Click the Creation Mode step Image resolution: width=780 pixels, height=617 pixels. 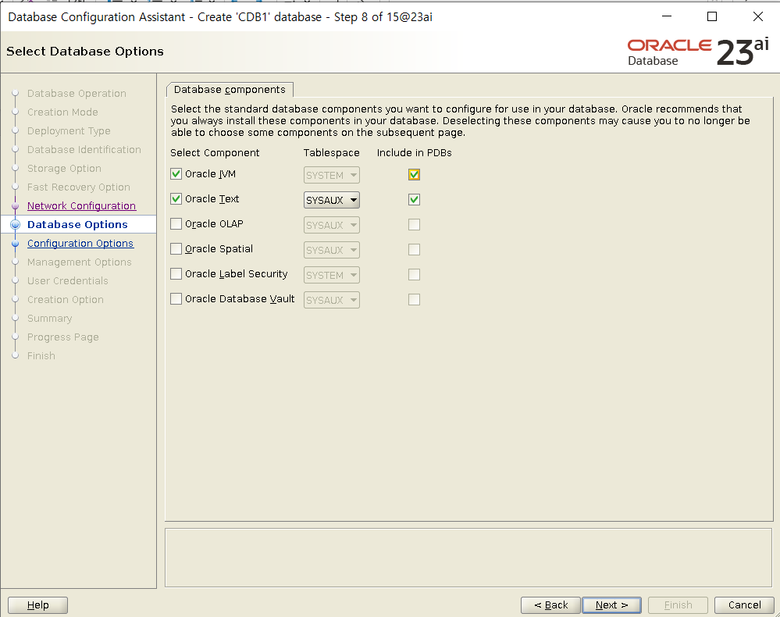pos(62,112)
